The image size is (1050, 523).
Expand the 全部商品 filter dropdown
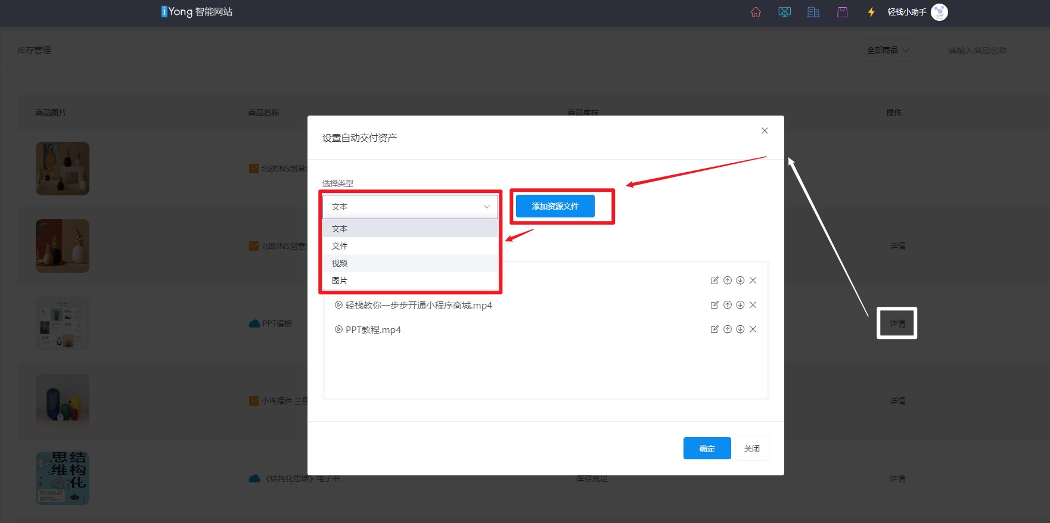[x=889, y=51]
